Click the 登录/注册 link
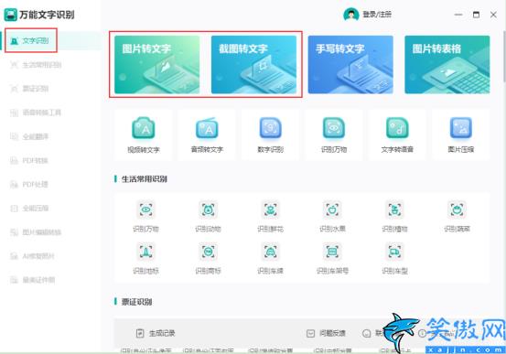 point(377,15)
